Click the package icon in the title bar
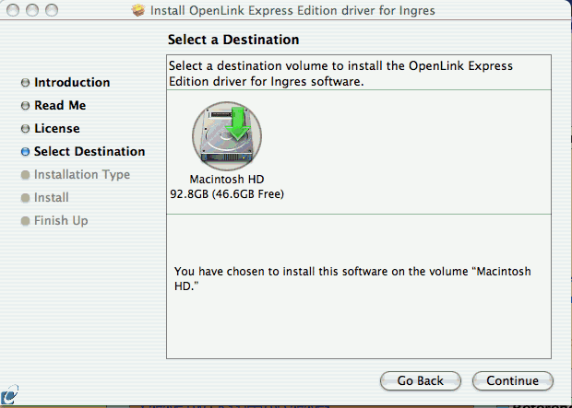This screenshot has width=572, height=408. (x=138, y=10)
